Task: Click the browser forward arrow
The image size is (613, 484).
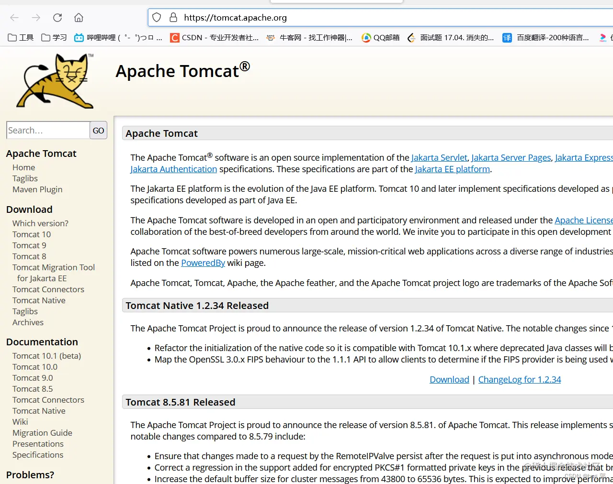Action: [x=36, y=18]
